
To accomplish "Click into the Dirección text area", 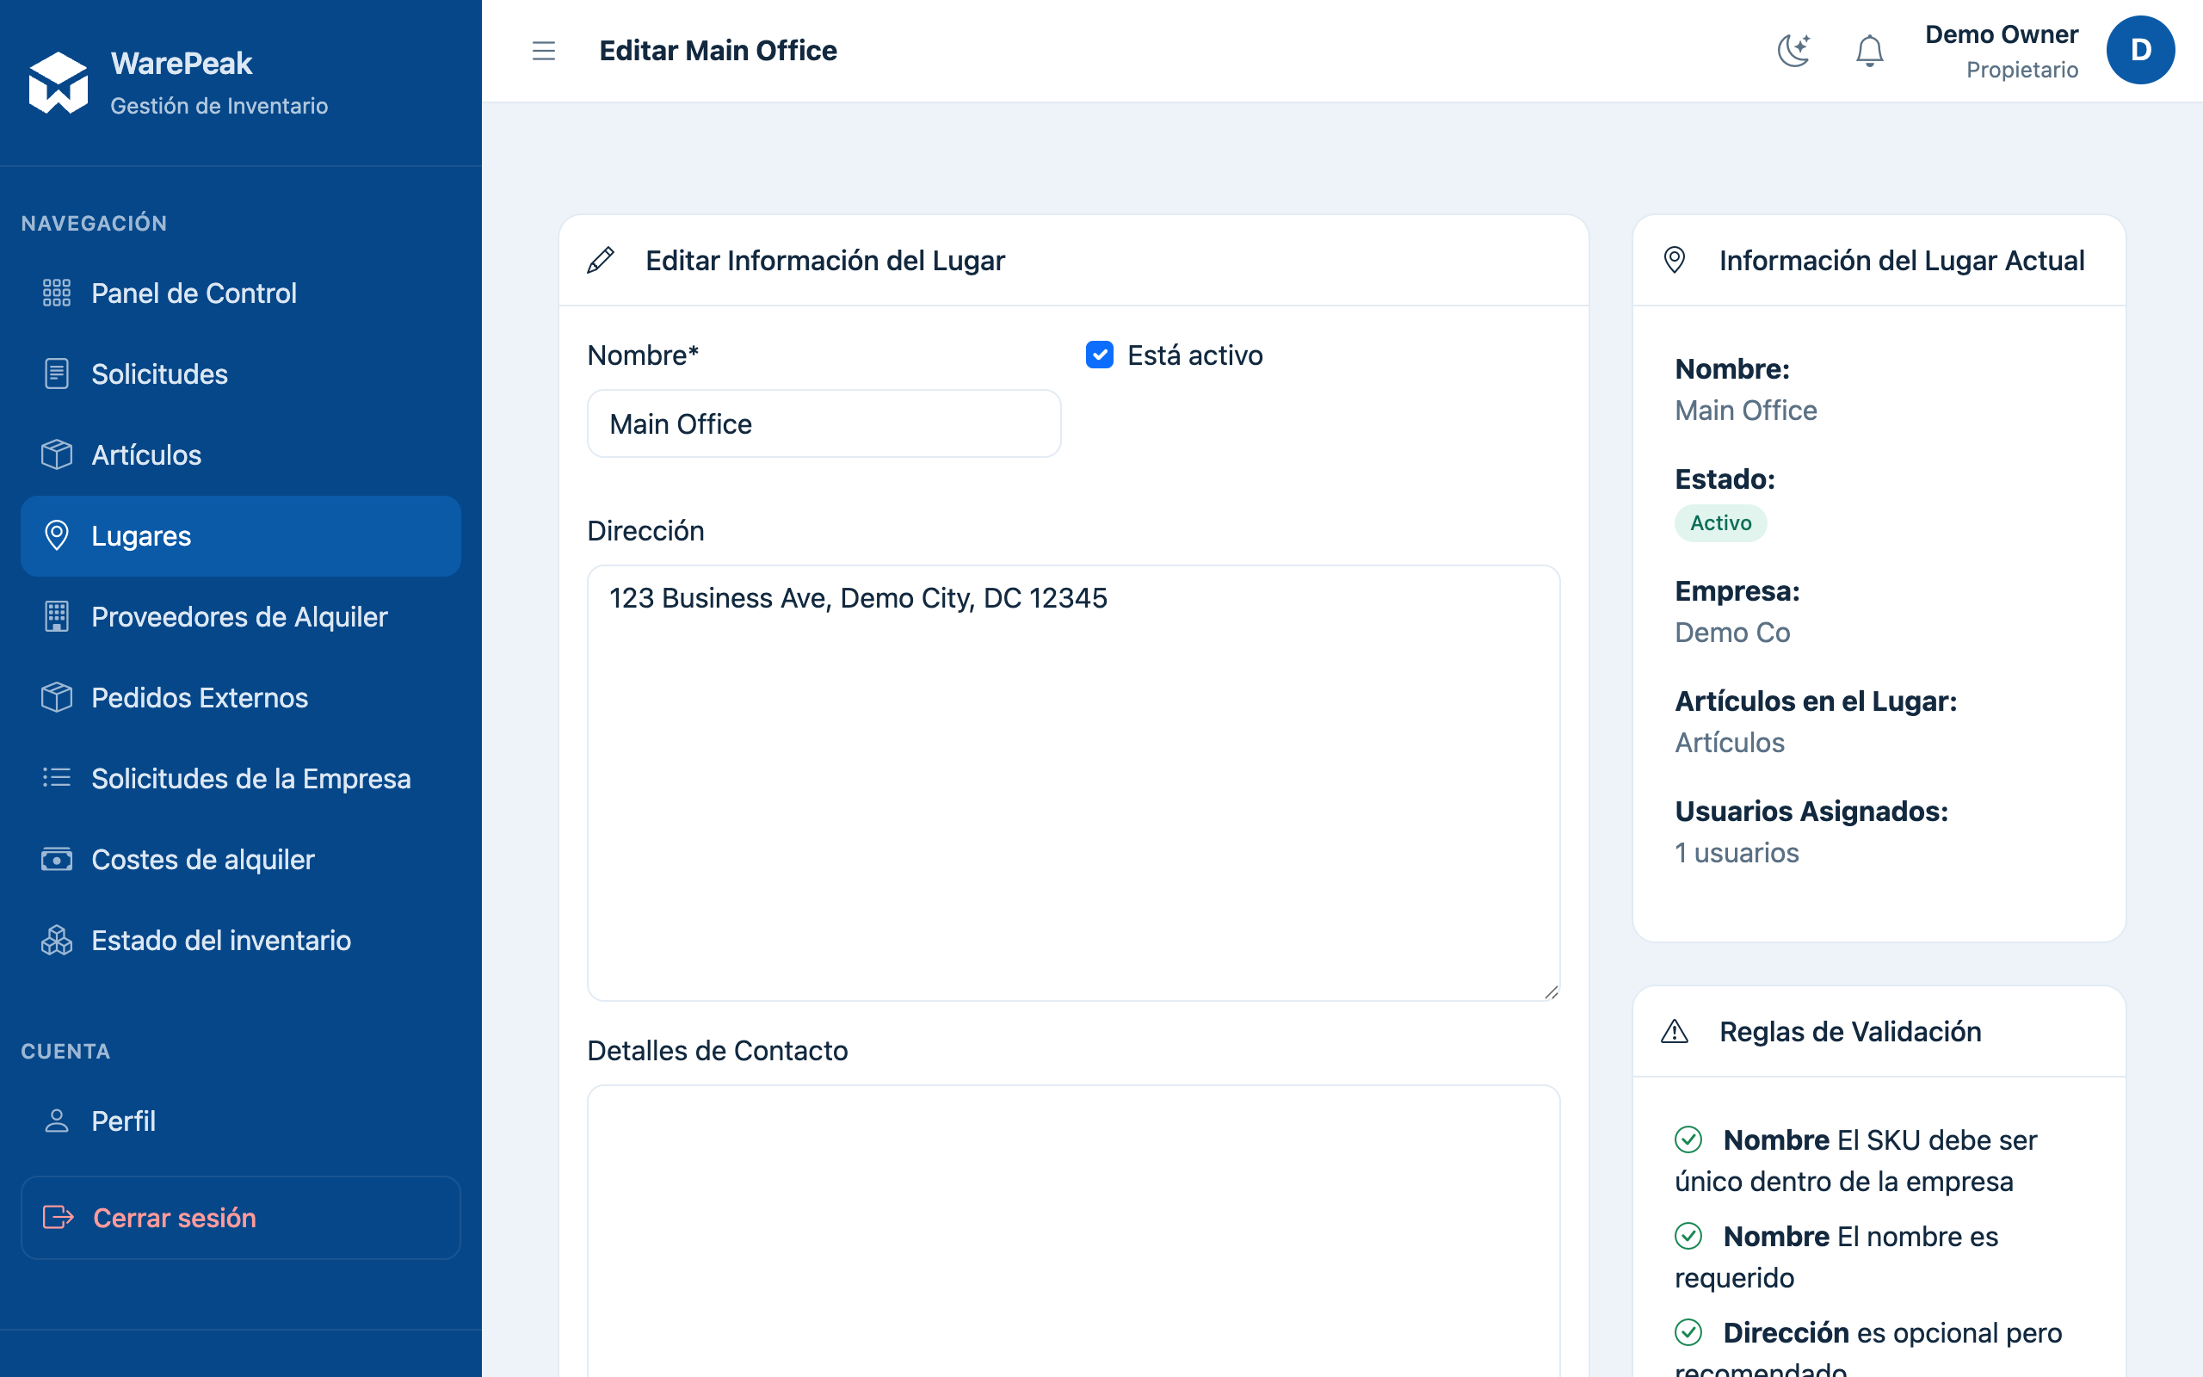I will pos(1073,783).
